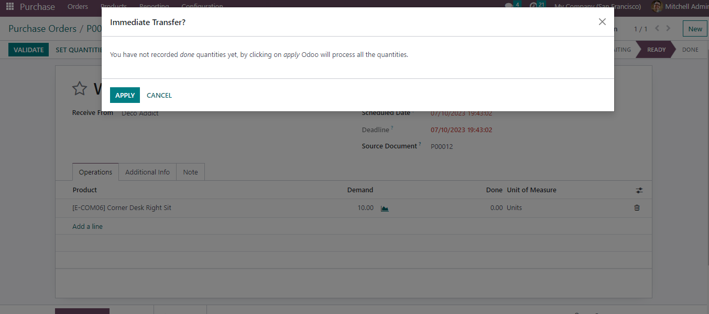Viewport: 709px width, 314px height.
Task: Close the dialog with X icon
Action: point(602,22)
